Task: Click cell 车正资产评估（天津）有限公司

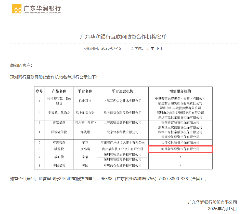Action: 123,143
